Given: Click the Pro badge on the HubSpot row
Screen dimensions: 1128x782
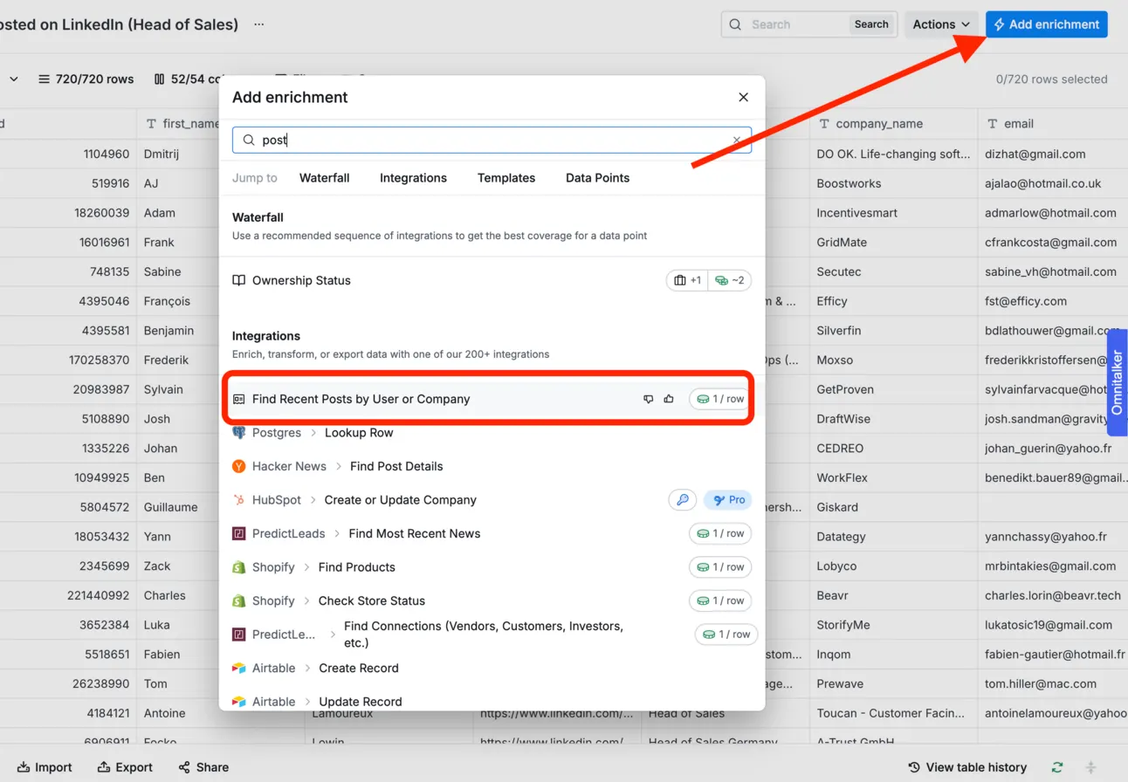Looking at the screenshot, I should tap(728, 500).
